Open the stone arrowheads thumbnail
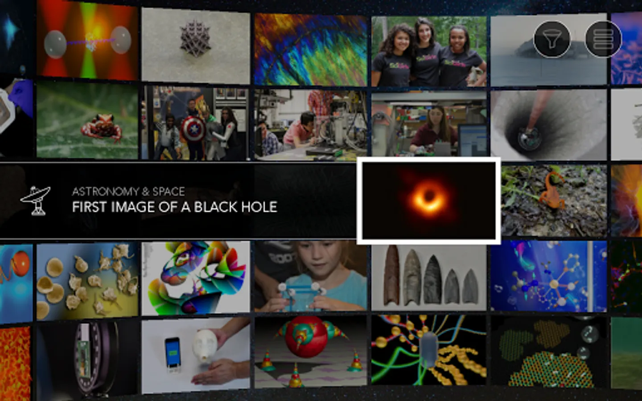The width and height of the screenshot is (642, 401). coord(429,276)
